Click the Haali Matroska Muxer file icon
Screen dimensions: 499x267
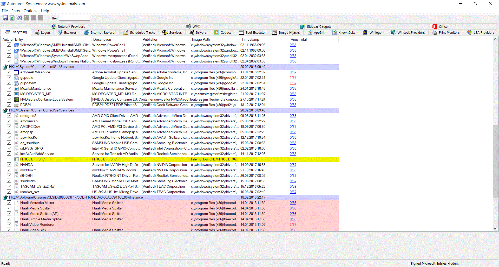click(x=16, y=203)
